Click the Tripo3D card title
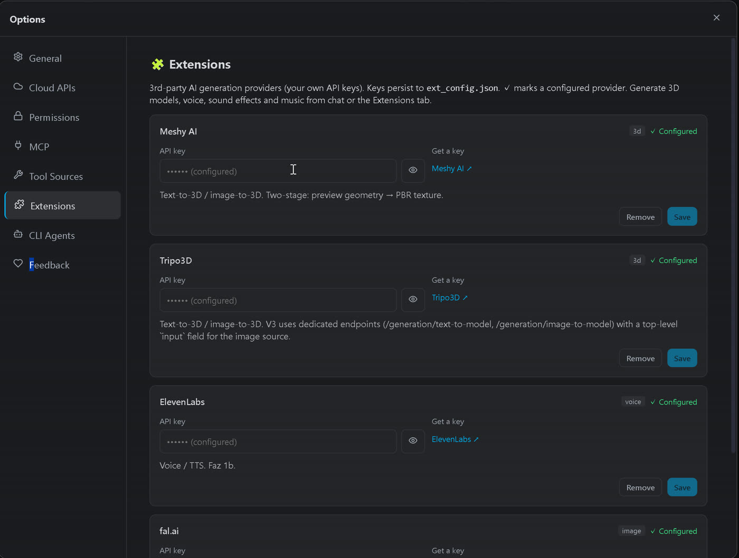The width and height of the screenshot is (739, 558). [176, 261]
